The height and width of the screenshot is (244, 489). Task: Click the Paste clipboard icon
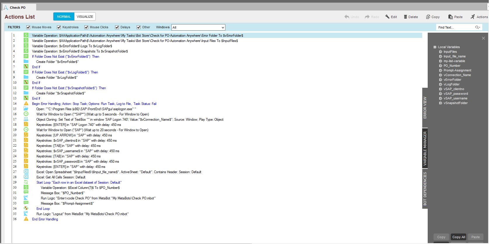[450, 17]
